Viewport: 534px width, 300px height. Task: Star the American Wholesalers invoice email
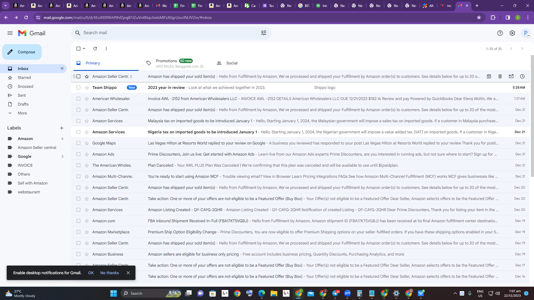pyautogui.click(x=87, y=99)
